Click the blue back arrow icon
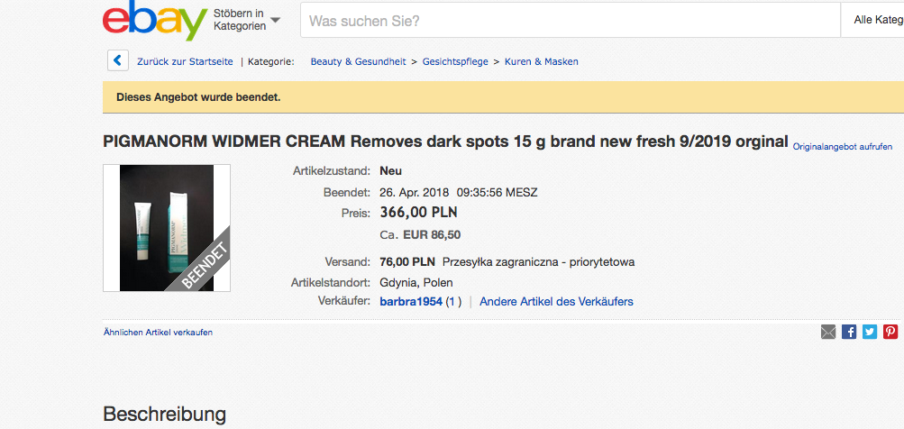Image resolution: width=904 pixels, height=429 pixels. [x=117, y=61]
